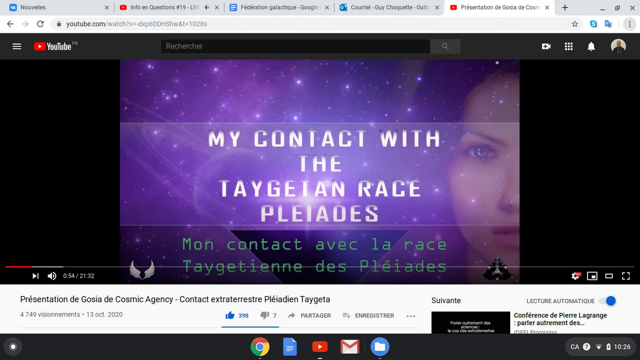640x360 pixels.
Task: Open Chrome's three-dot menu
Action: 629,24
